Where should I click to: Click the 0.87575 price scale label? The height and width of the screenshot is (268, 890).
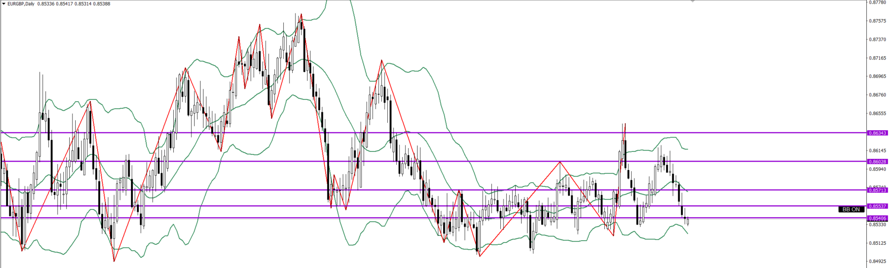point(877,21)
